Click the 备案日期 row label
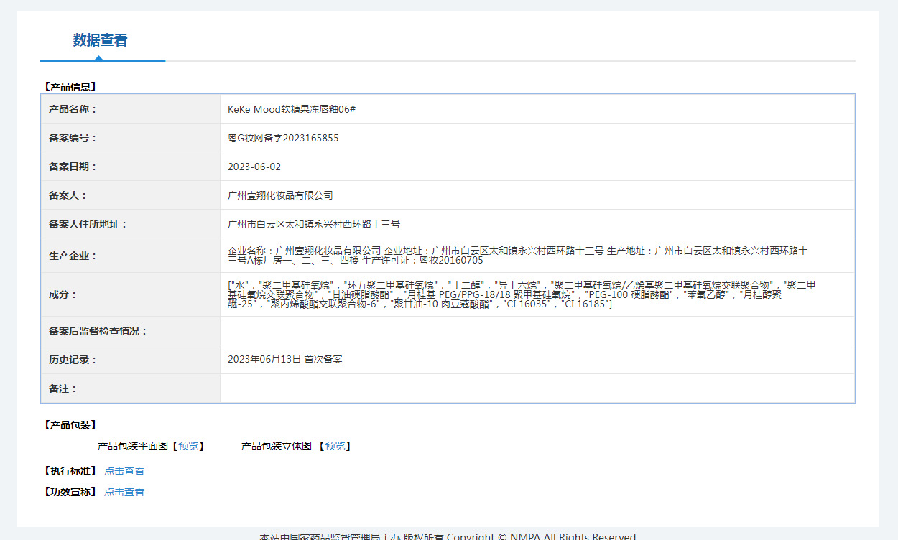898x540 pixels. coord(73,167)
